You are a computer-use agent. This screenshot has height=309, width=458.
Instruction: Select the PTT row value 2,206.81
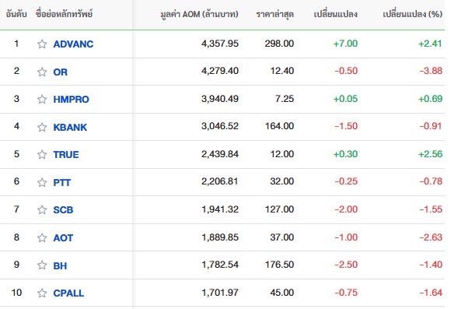219,181
